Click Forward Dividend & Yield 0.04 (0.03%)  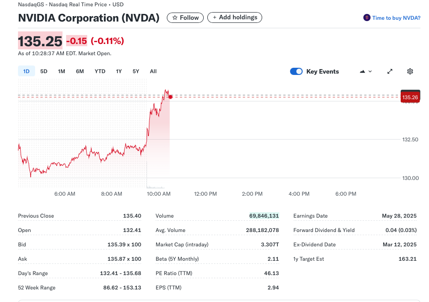click(x=401, y=230)
